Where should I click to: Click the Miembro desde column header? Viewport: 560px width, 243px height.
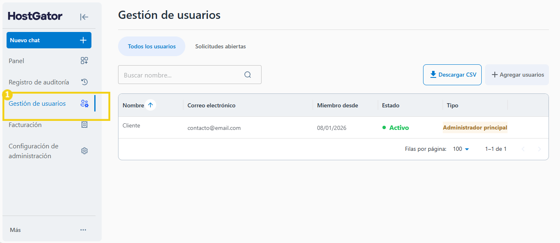pyautogui.click(x=337, y=105)
